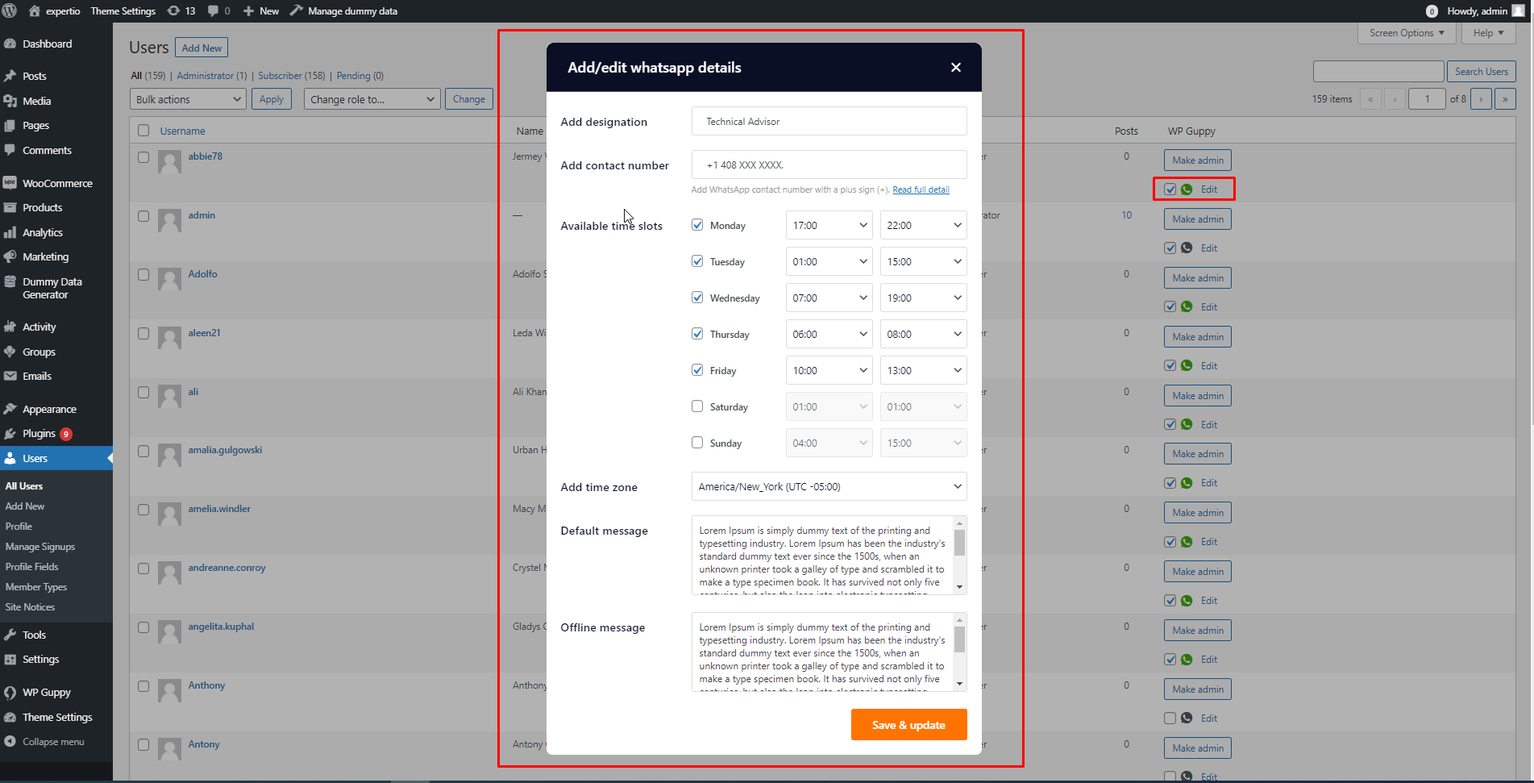Open the updates icon showing 13

pos(173,11)
